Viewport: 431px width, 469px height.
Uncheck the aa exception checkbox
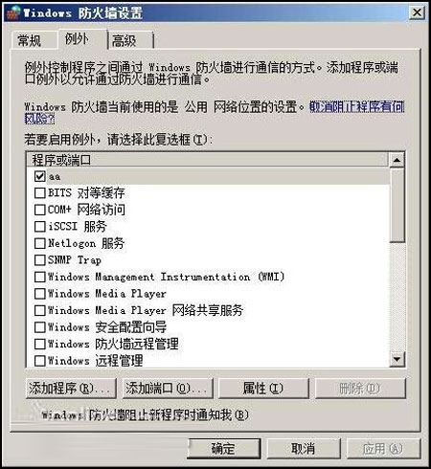pos(40,176)
